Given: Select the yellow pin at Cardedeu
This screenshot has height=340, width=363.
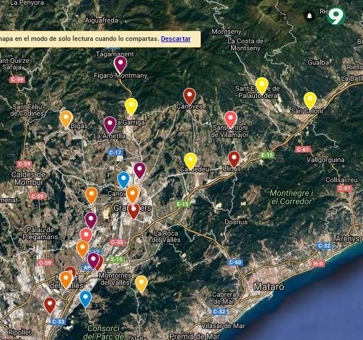Looking at the screenshot, I should coord(190,160).
